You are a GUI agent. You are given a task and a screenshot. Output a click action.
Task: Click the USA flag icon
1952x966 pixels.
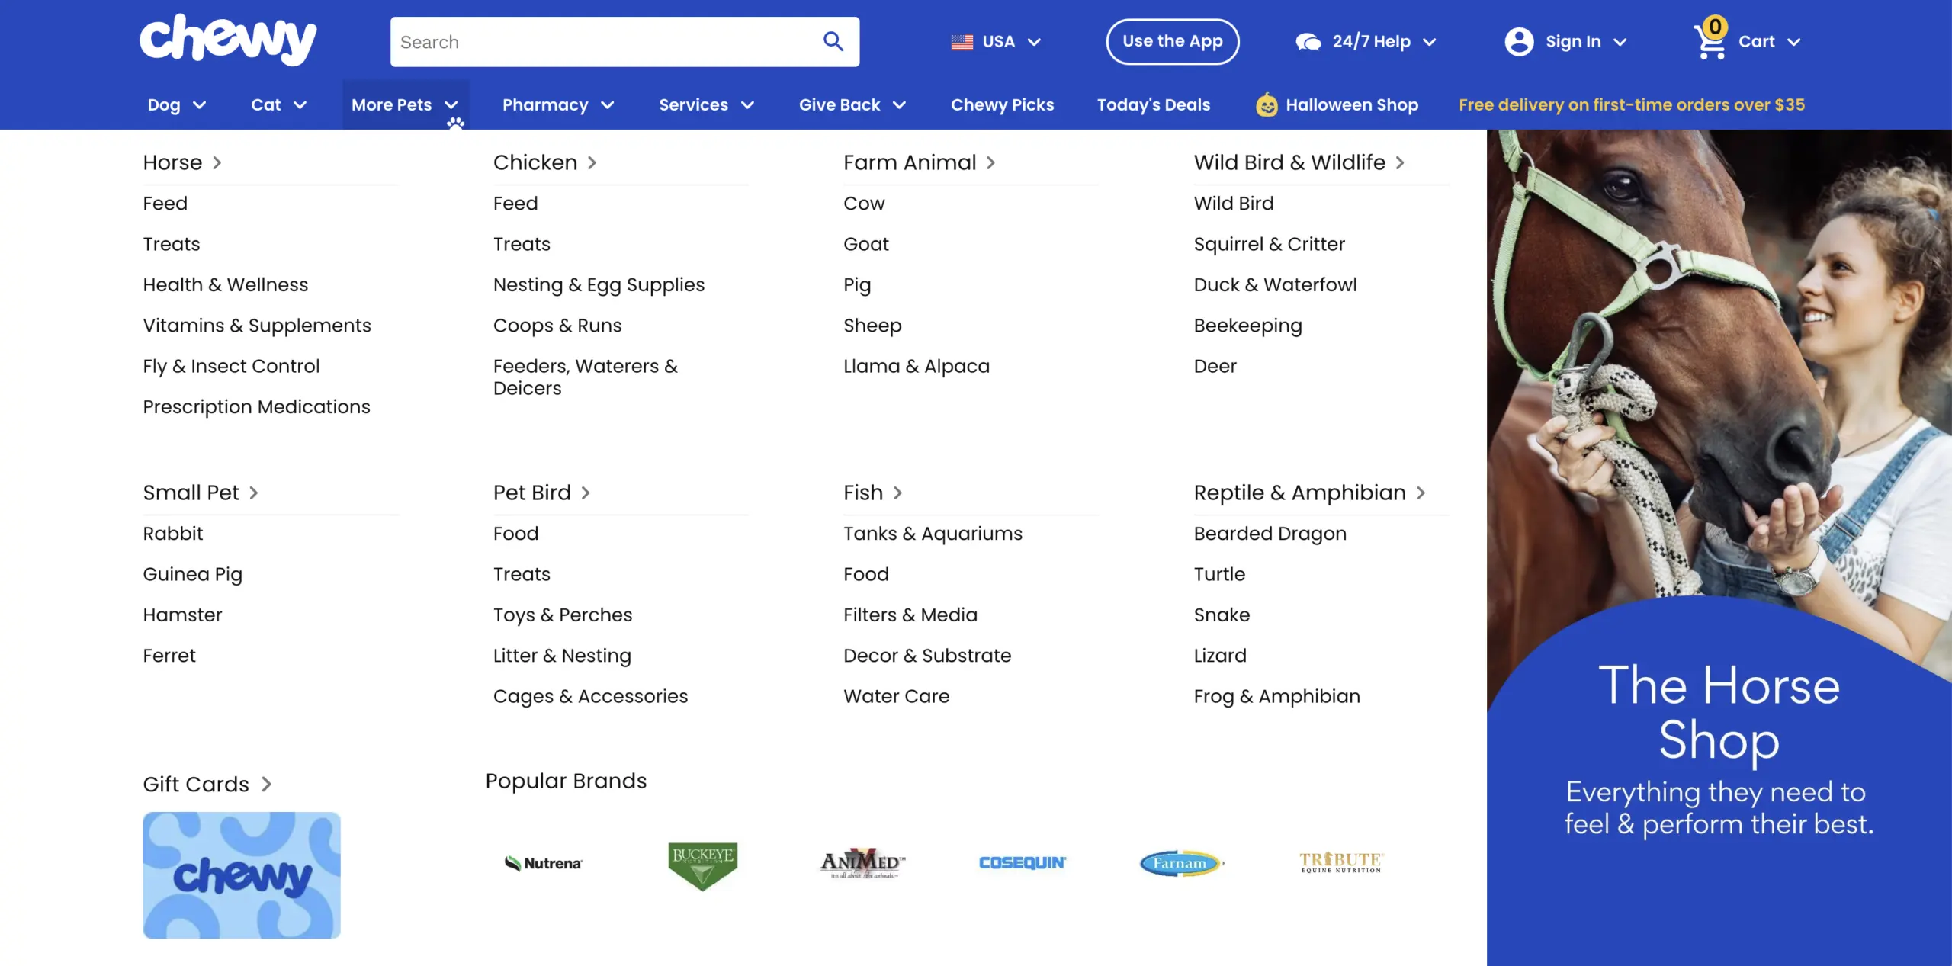tap(962, 42)
